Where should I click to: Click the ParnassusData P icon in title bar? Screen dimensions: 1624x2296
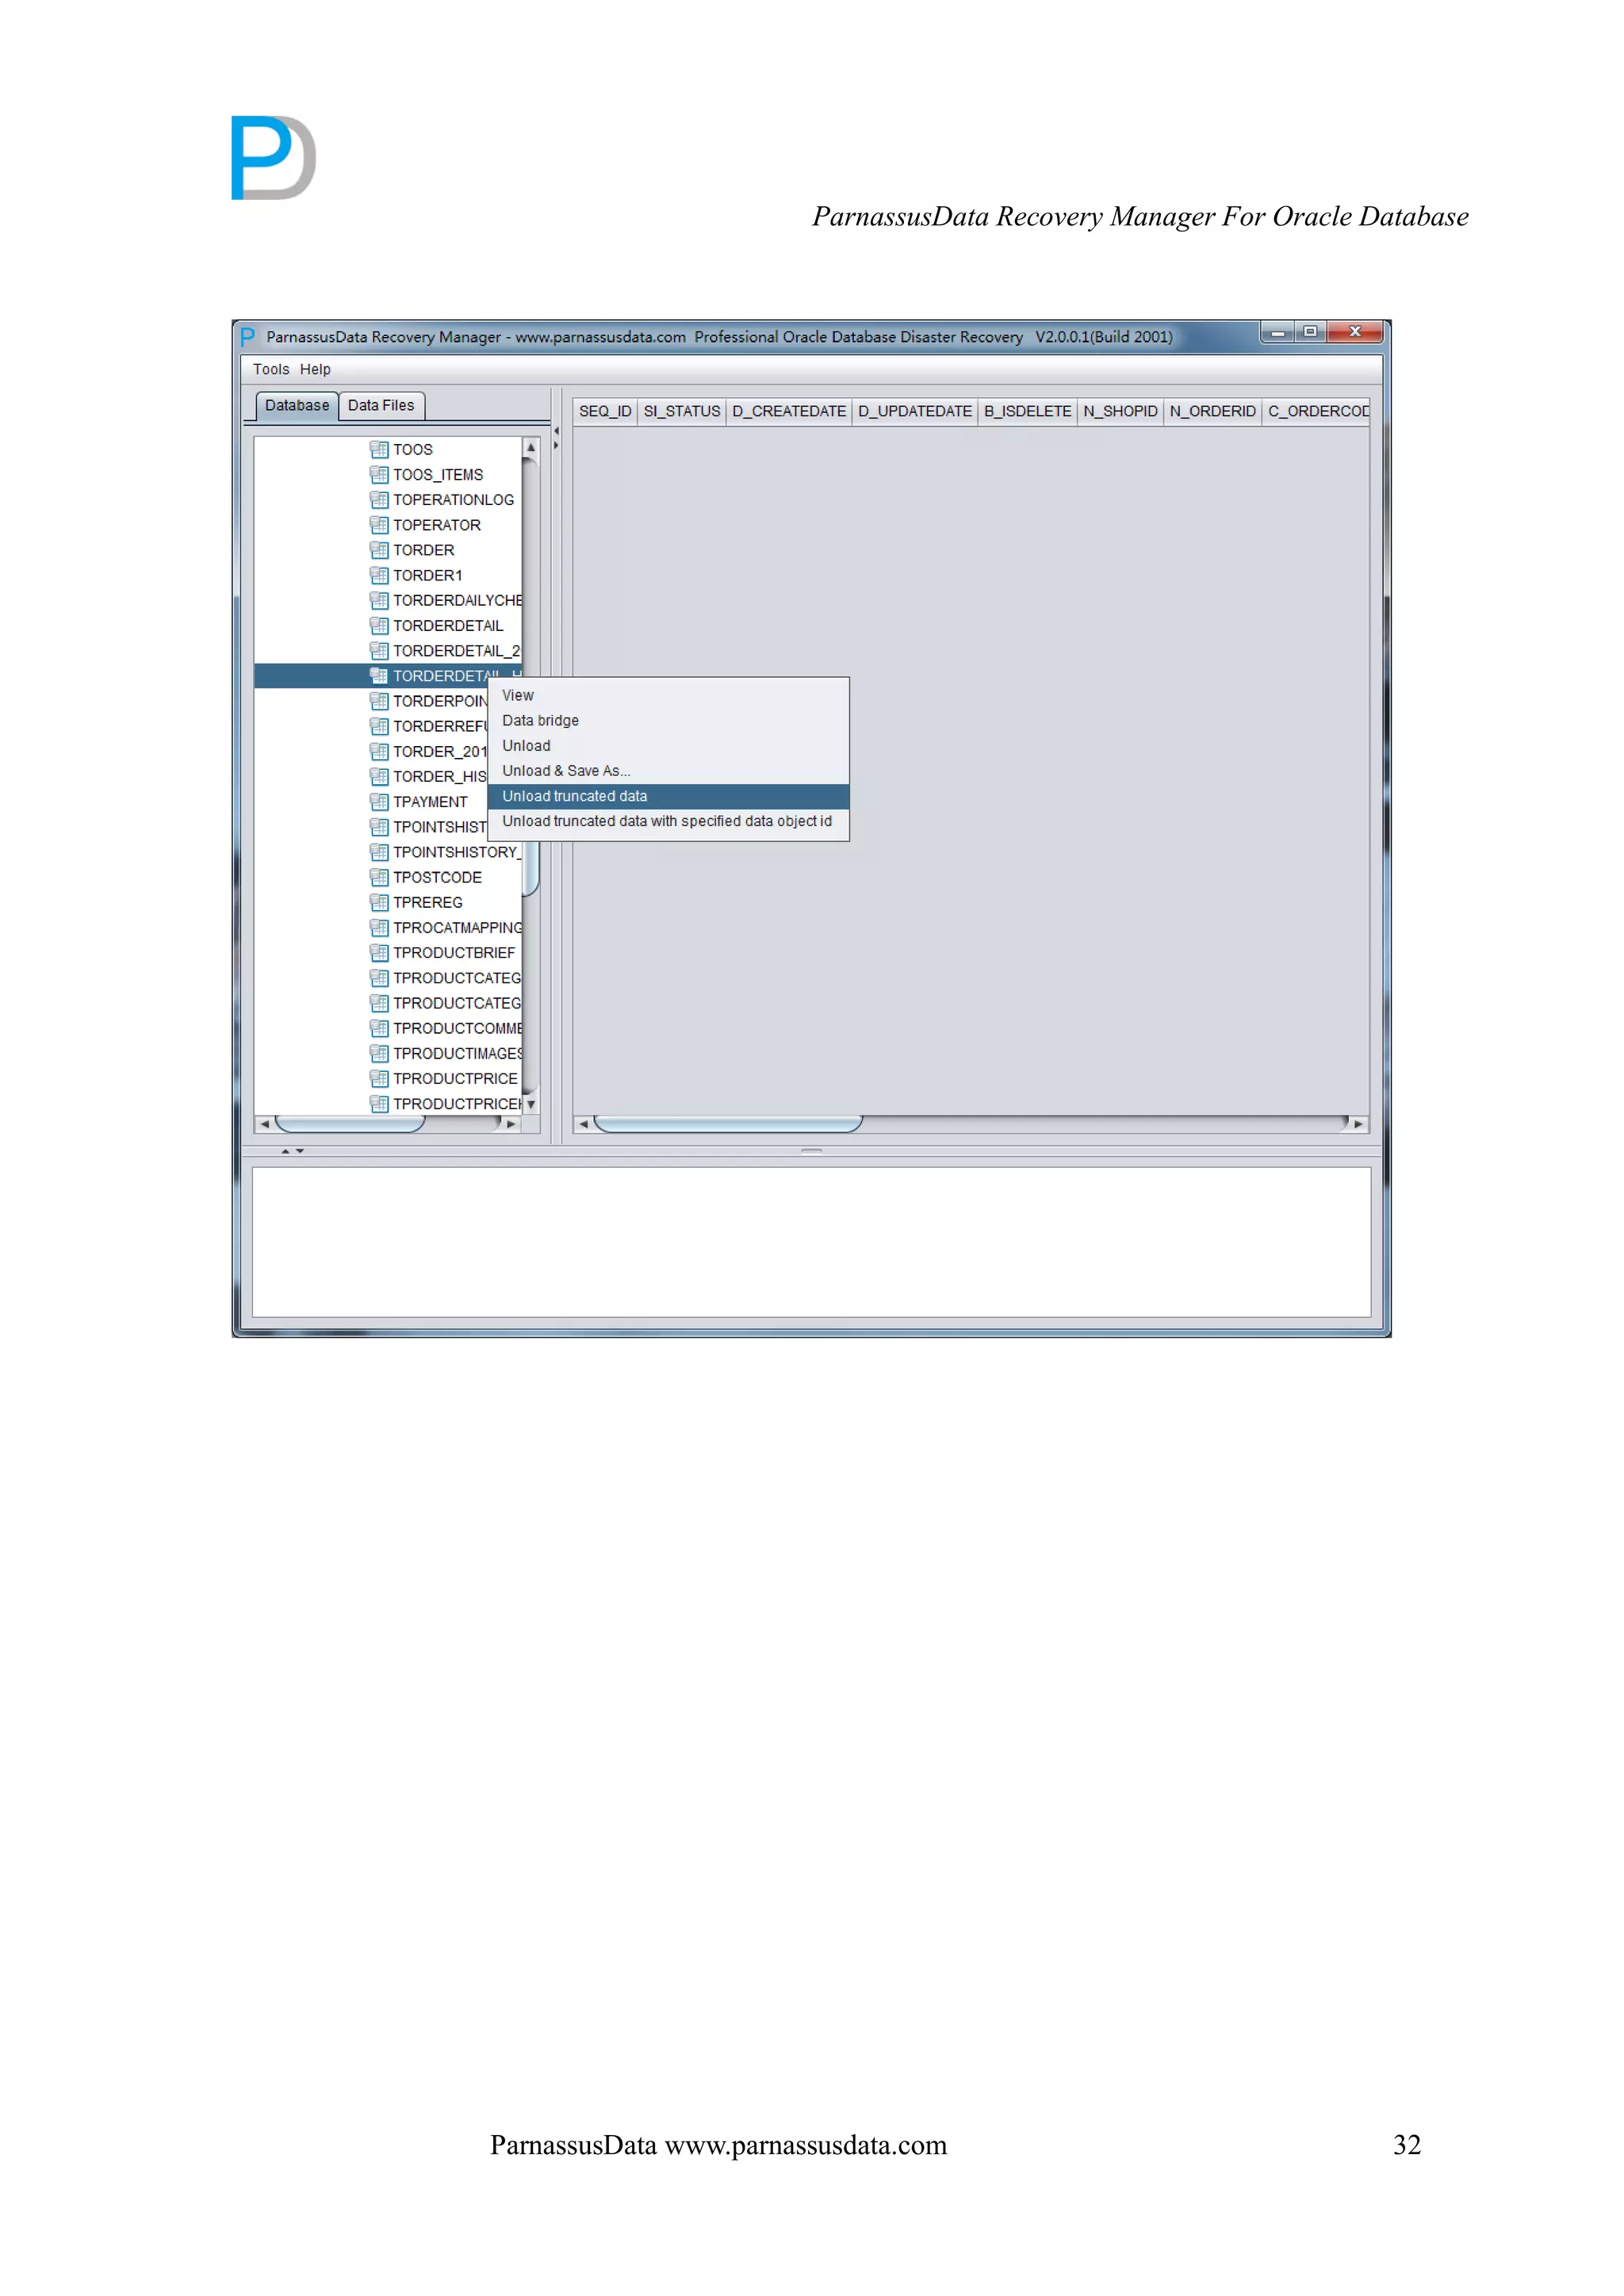coord(248,337)
